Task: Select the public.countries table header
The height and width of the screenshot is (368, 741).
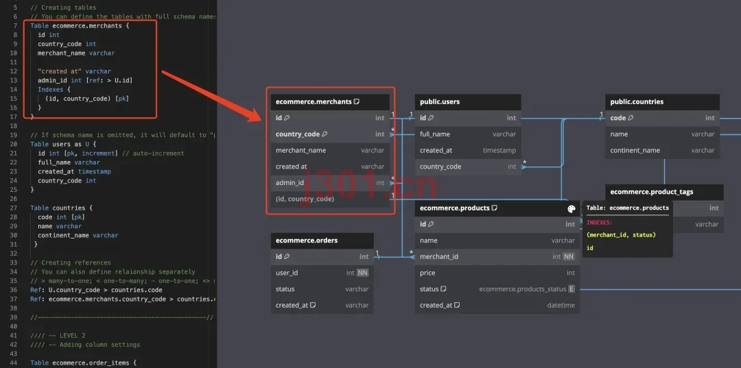Action: [x=662, y=102]
